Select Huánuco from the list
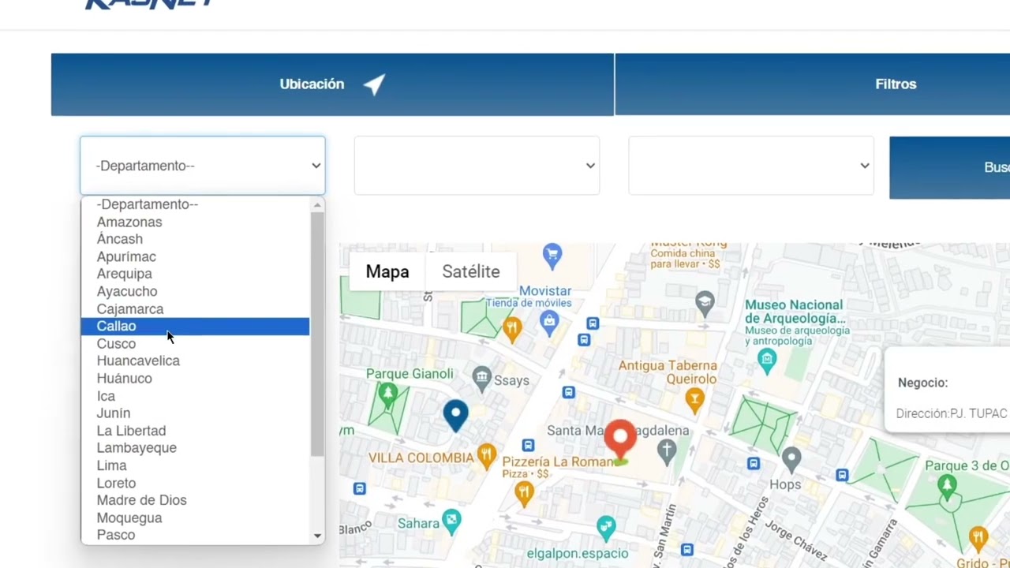 click(x=195, y=378)
